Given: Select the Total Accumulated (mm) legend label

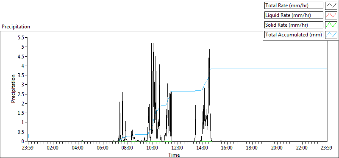Looking at the screenshot, I should pyautogui.click(x=294, y=35).
